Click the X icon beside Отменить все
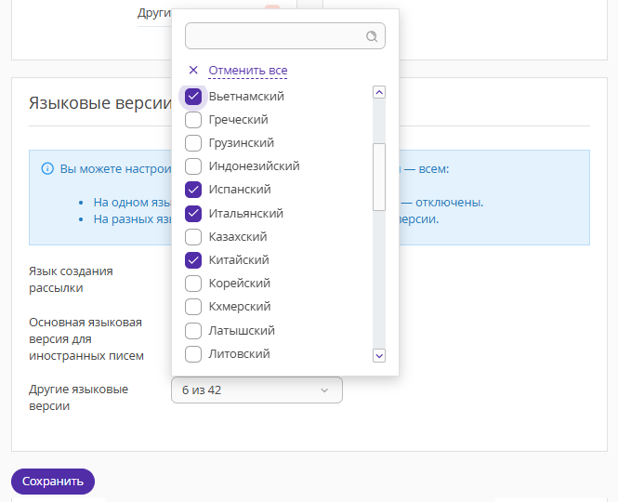Image resolution: width=618 pixels, height=502 pixels. click(x=193, y=70)
